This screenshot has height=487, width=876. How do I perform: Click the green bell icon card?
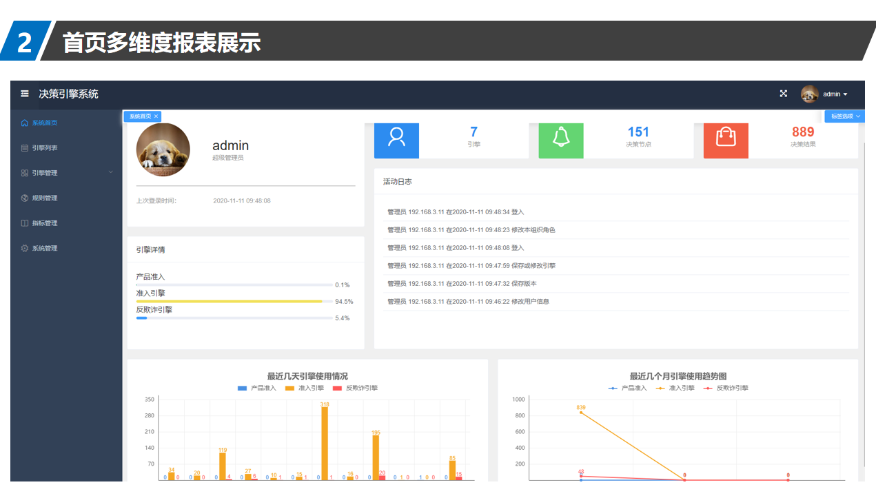561,141
